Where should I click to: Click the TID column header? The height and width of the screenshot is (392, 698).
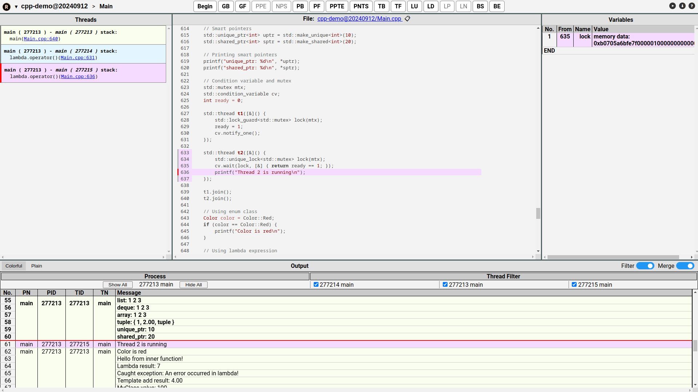79,293
